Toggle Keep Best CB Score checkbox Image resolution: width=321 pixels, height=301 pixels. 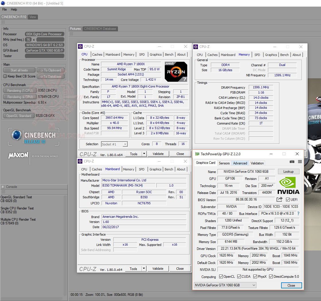point(5,76)
